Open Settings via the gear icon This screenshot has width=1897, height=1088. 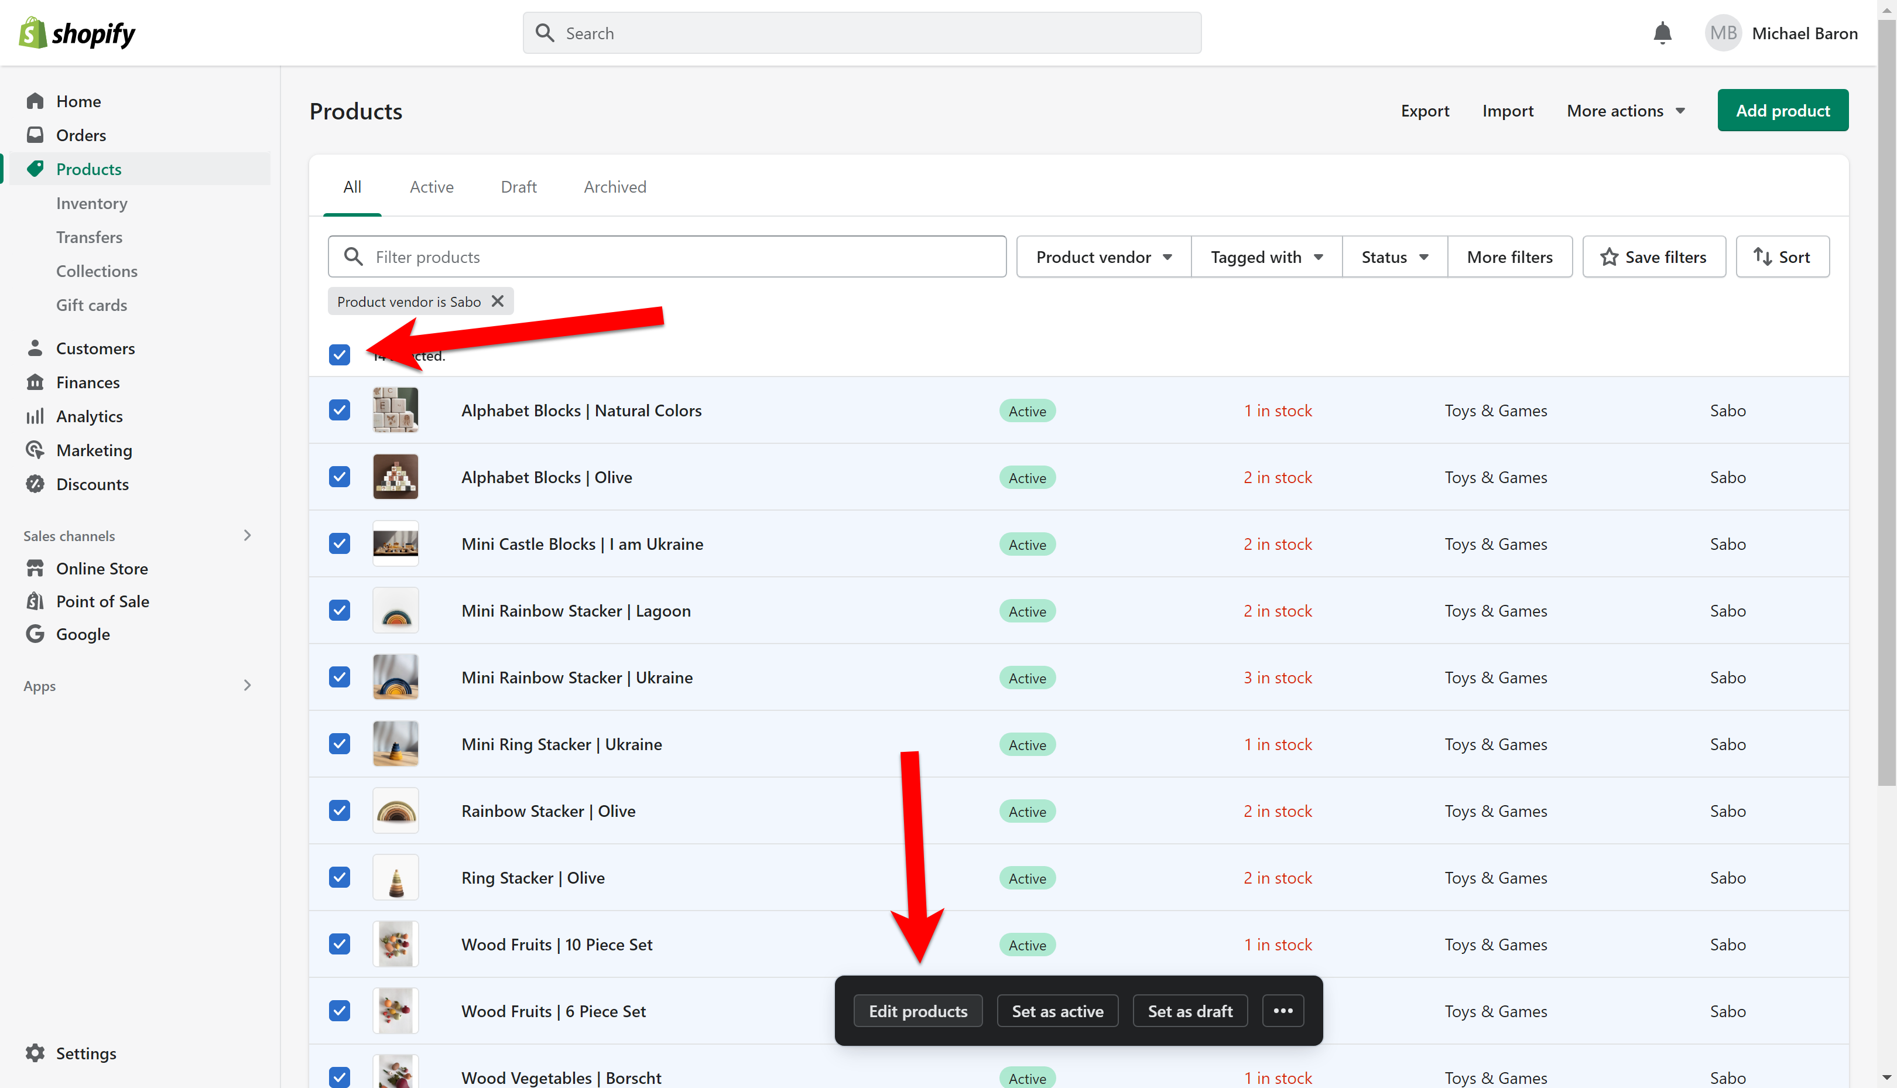[35, 1053]
